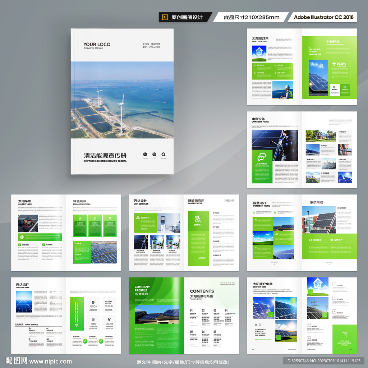Click START MAKE AWESOME WORKS WITH US text

tap(344, 343)
